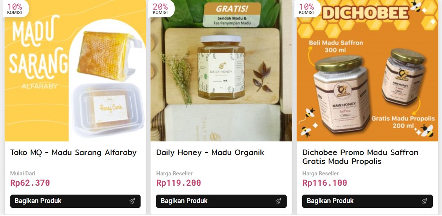Image resolution: width=442 pixels, height=216 pixels.
Task: Open the Daily Honey - Madu Organik title
Action: pyautogui.click(x=210, y=152)
